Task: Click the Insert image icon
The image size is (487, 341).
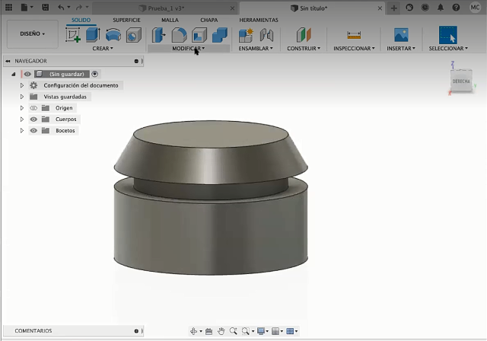Action: [x=400, y=35]
